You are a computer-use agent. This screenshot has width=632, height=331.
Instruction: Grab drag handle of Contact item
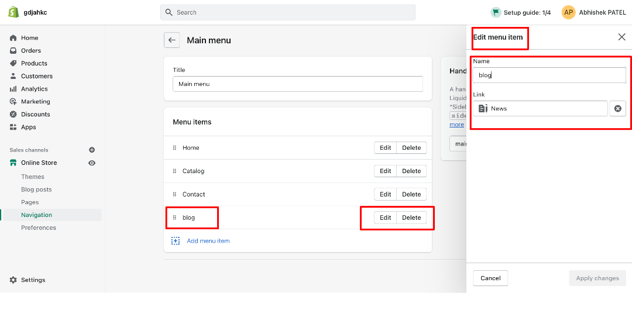pyautogui.click(x=174, y=195)
